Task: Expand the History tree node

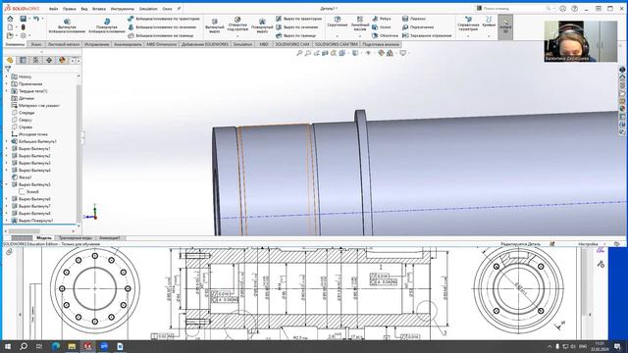Action: tap(7, 76)
